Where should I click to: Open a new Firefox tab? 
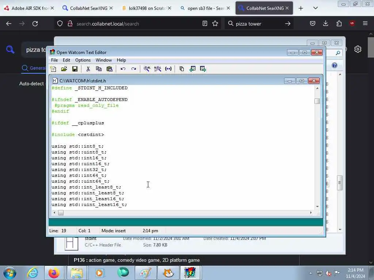pyautogui.click(x=301, y=8)
